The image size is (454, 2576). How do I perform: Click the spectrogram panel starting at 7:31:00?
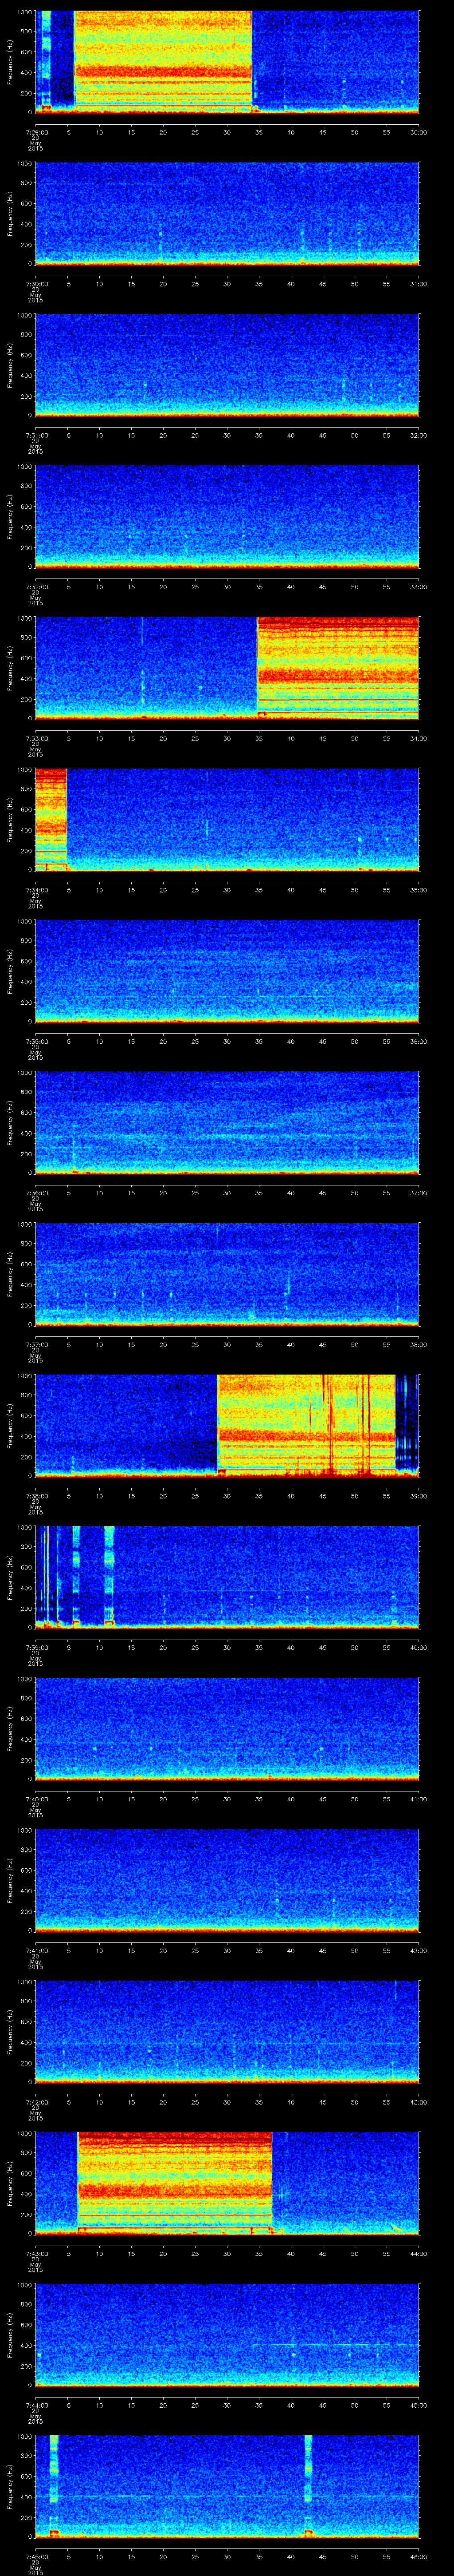pos(227,365)
